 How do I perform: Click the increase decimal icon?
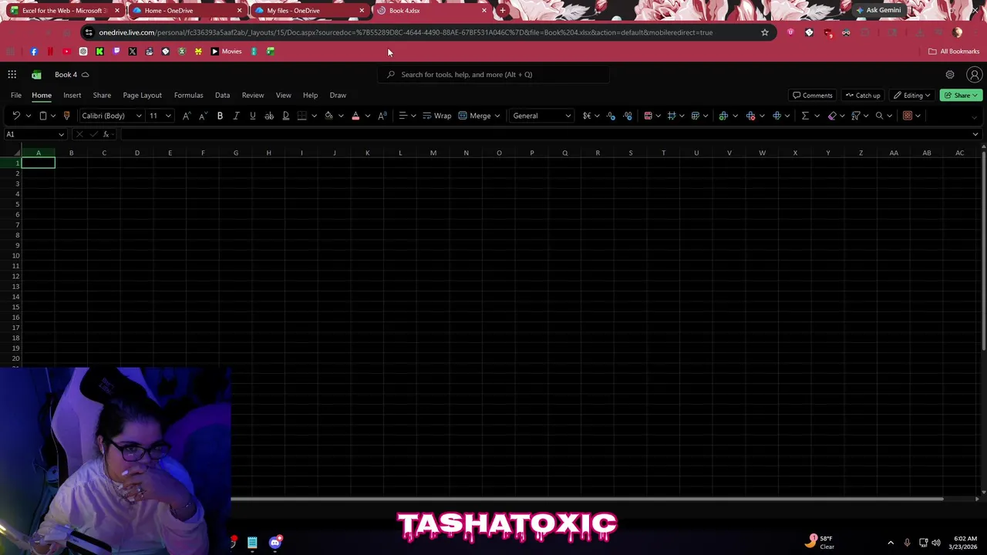coord(628,116)
